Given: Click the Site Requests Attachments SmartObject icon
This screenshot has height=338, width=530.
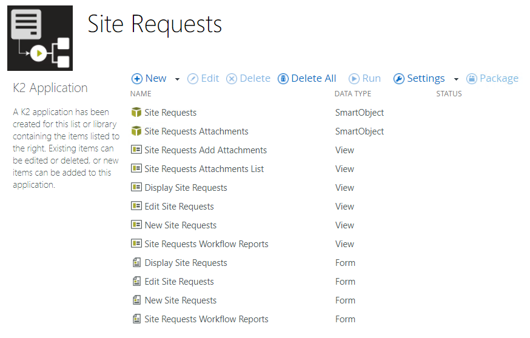Looking at the screenshot, I should tap(136, 131).
